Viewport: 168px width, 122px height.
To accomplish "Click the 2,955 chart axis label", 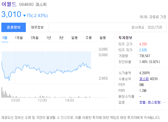I will click(103, 78).
